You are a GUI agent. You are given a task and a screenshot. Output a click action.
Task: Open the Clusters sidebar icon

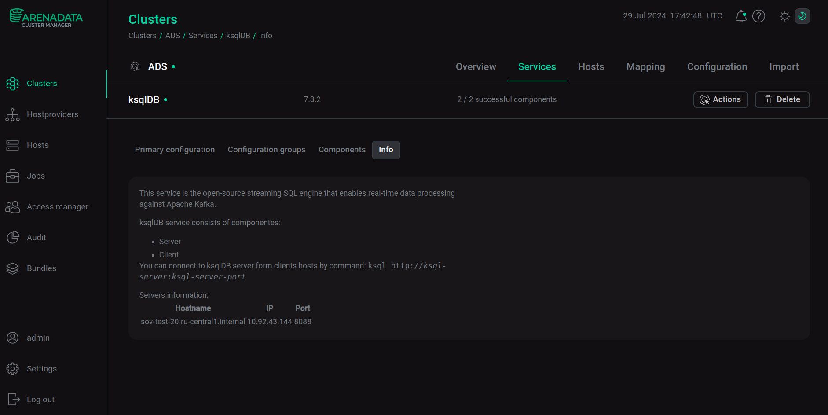[x=13, y=84]
